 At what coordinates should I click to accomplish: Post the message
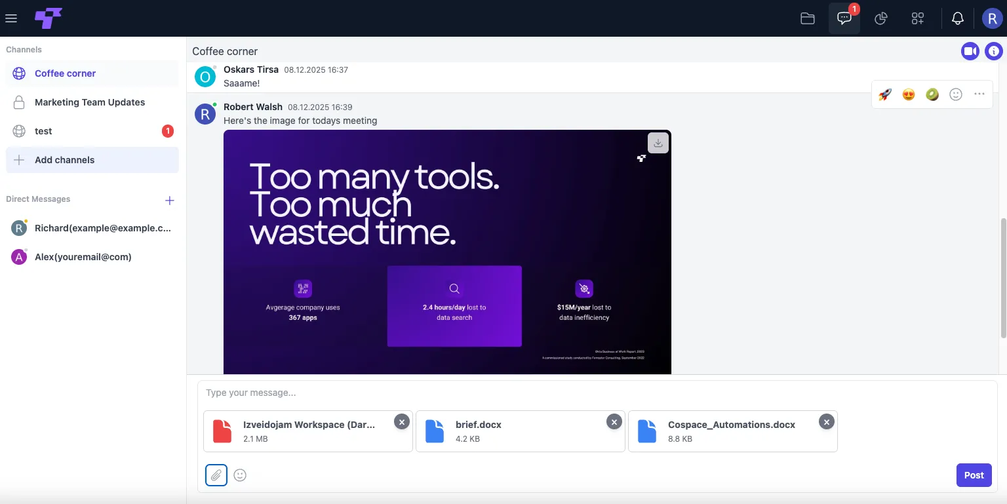(x=974, y=475)
